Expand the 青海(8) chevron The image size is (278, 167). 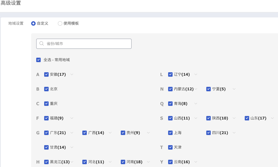point(196,104)
